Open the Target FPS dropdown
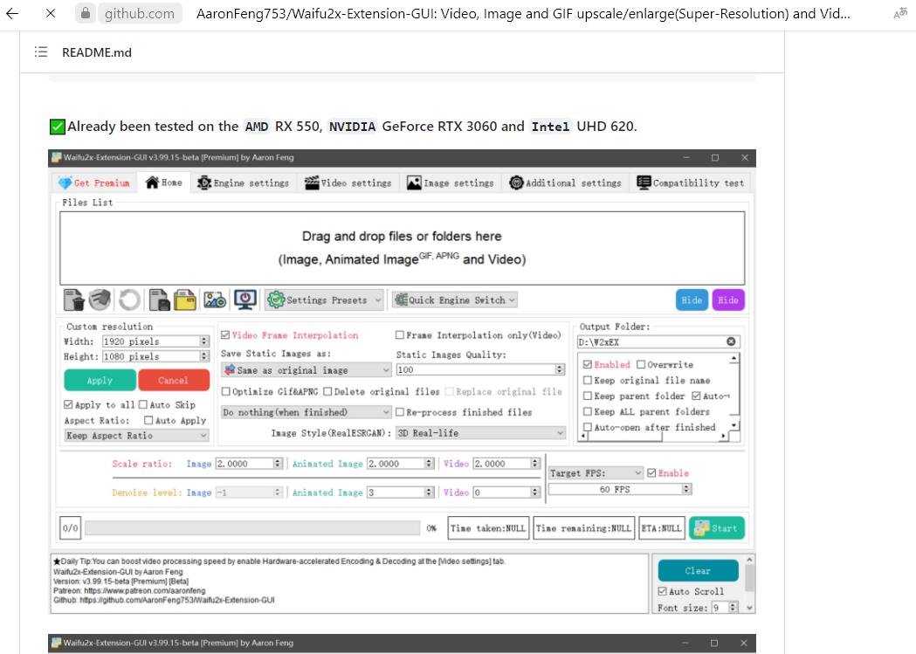The image size is (916, 654). click(x=596, y=473)
